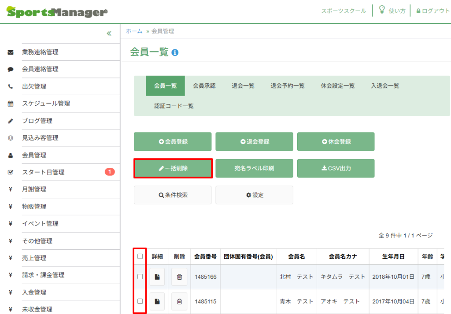Click trash icon to delete 青木 テスト
This screenshot has width=451, height=314.
coord(179,301)
